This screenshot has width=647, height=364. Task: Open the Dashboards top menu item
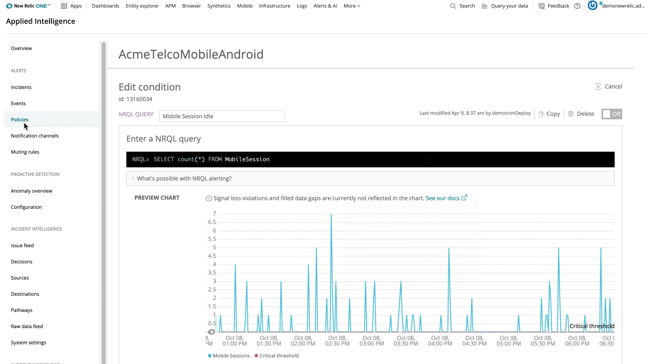click(x=106, y=6)
